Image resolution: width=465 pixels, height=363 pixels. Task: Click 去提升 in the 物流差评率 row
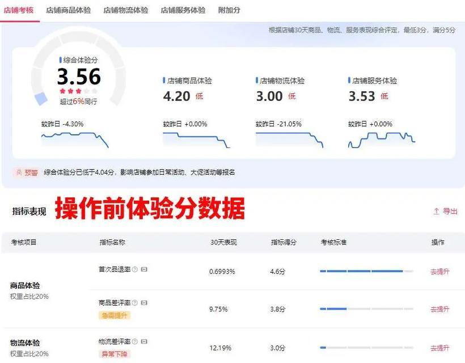point(440,348)
